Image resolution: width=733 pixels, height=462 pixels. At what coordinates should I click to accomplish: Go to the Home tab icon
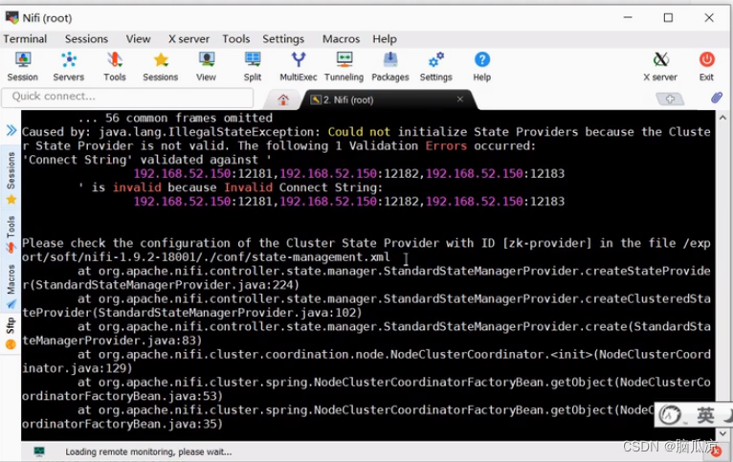(x=283, y=99)
